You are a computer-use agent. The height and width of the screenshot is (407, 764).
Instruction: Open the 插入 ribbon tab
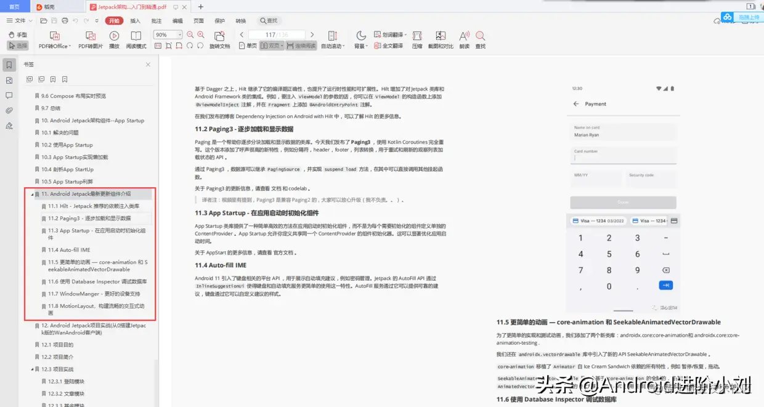click(136, 20)
